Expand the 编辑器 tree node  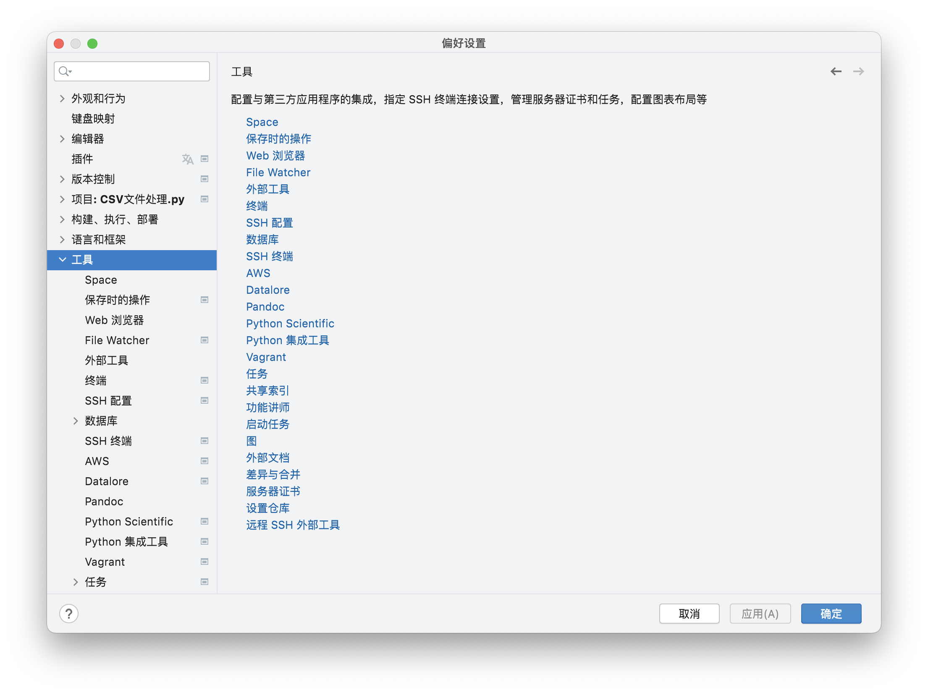coord(62,139)
